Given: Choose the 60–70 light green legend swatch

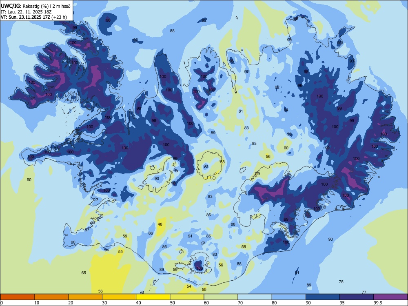Looking at the screenshot, I should coord(221,297).
